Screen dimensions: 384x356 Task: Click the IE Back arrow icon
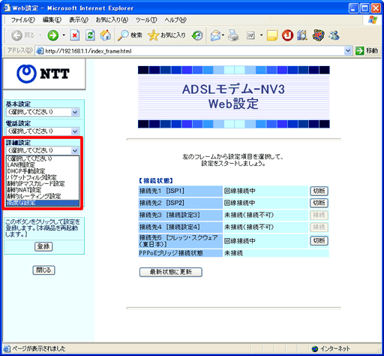[x=17, y=35]
